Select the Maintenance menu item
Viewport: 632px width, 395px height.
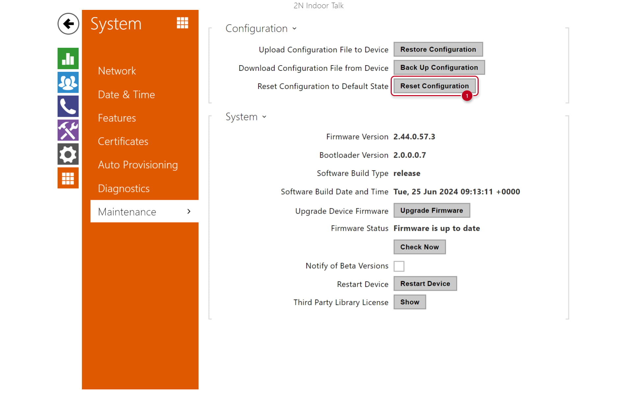tap(145, 211)
